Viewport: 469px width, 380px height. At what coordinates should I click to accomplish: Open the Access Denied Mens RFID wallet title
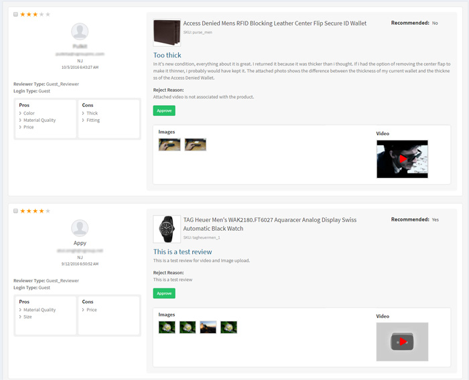[275, 23]
